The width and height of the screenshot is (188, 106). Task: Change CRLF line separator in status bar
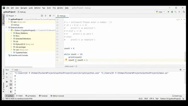tap(146, 99)
